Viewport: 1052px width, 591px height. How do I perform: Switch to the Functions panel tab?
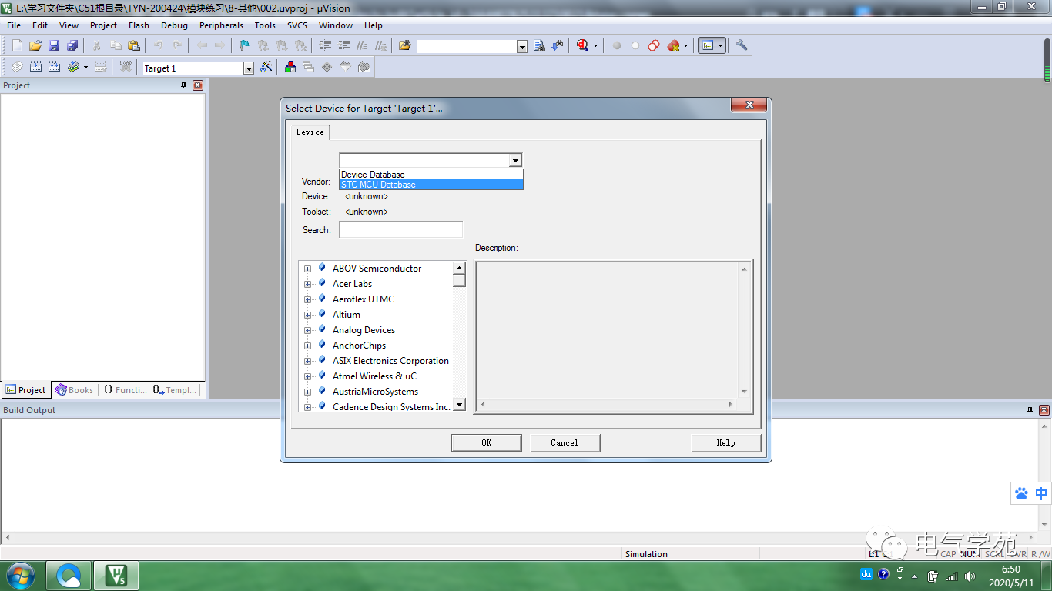point(125,390)
